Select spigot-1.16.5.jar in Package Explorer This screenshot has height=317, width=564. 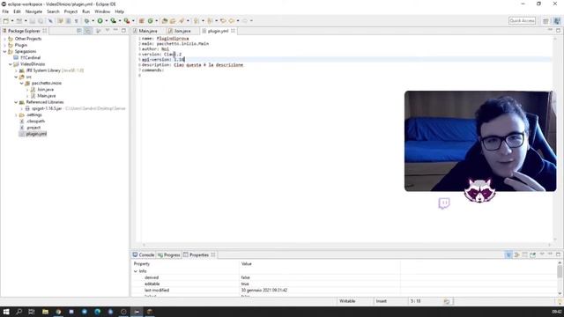[x=47, y=108]
